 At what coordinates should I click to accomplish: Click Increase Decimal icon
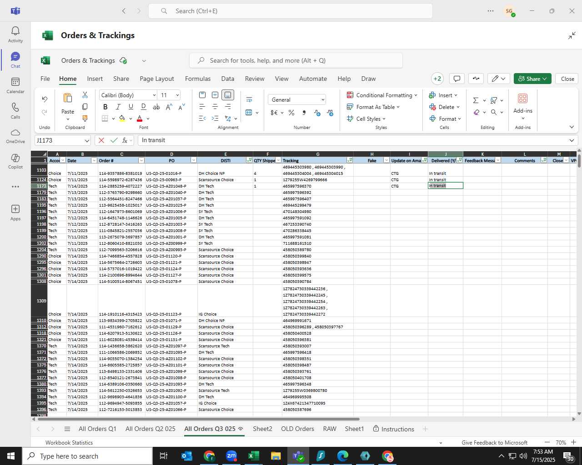coord(317,113)
